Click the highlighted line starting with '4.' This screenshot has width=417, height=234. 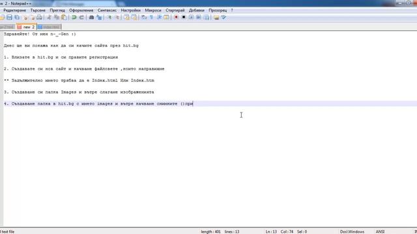pyautogui.click(x=210, y=104)
